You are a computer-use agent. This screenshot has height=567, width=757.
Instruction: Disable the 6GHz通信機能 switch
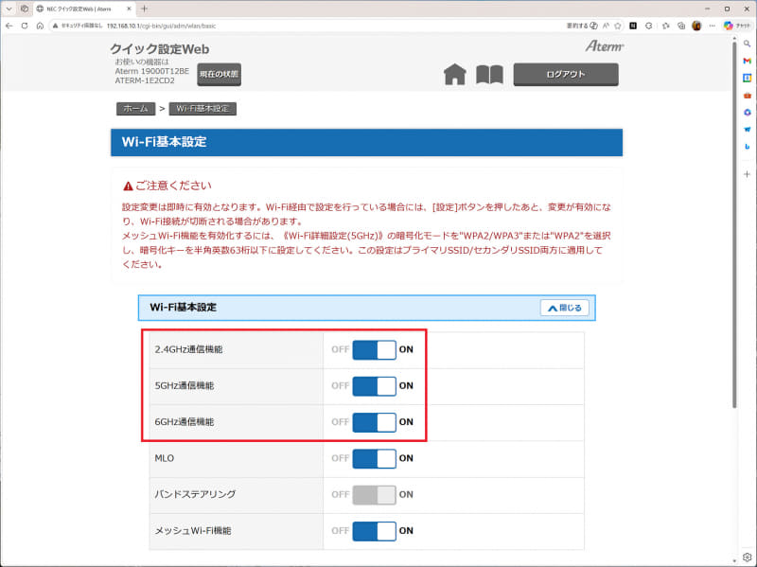tap(376, 422)
